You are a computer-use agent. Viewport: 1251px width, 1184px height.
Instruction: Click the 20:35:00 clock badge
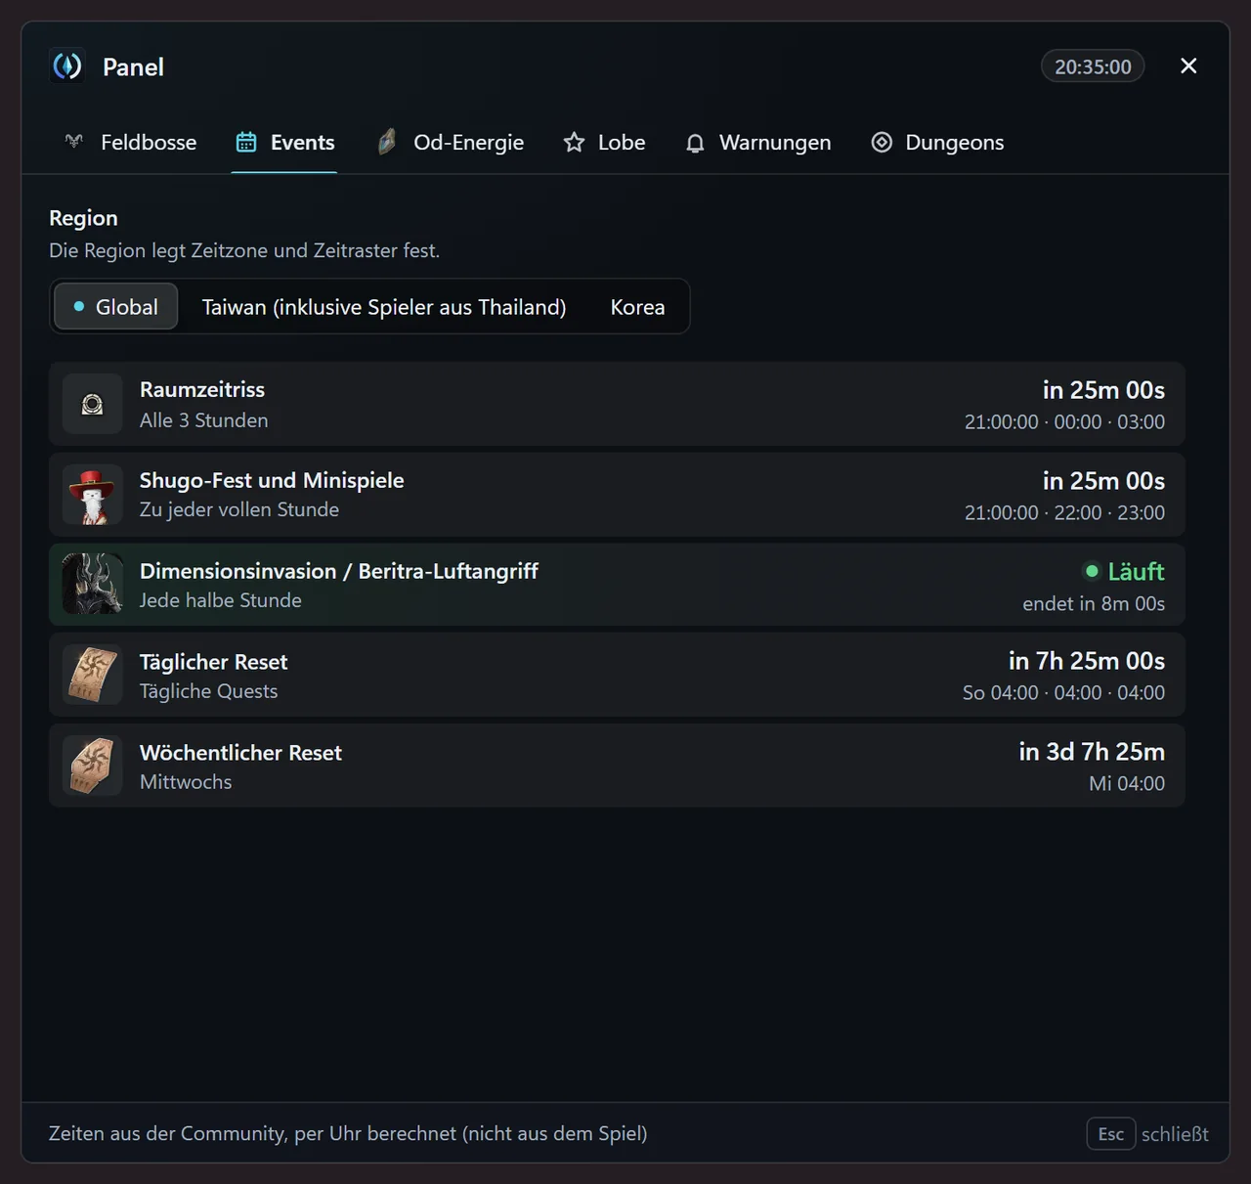(x=1093, y=66)
